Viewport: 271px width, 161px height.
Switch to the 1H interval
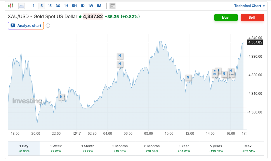point(66,6)
